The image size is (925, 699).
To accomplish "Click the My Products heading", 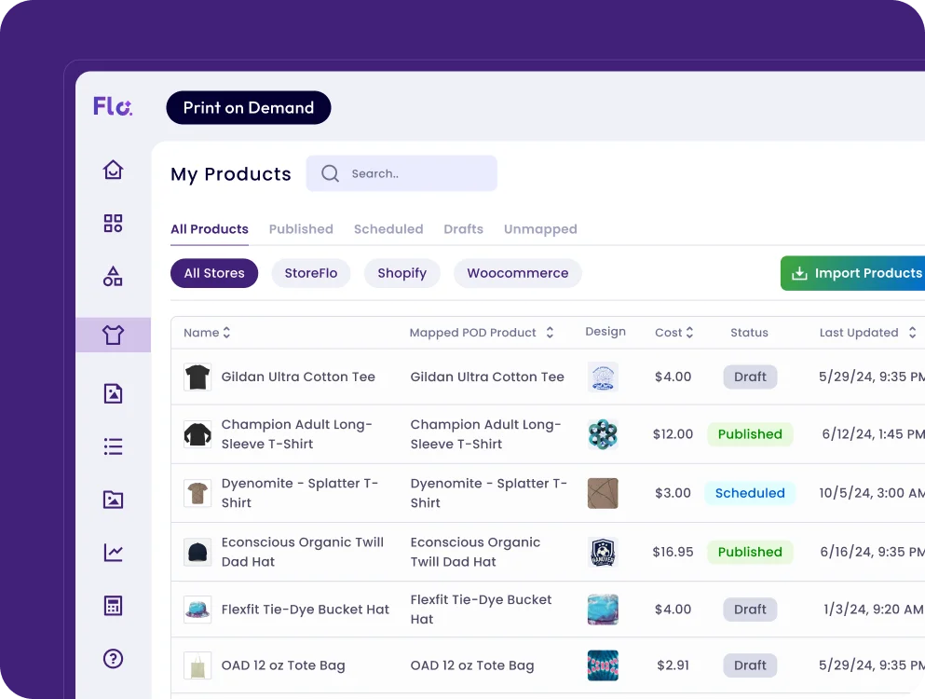I will point(231,174).
